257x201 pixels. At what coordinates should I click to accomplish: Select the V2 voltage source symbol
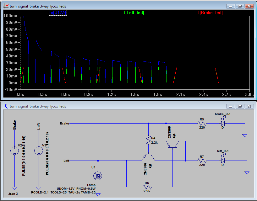14,151
